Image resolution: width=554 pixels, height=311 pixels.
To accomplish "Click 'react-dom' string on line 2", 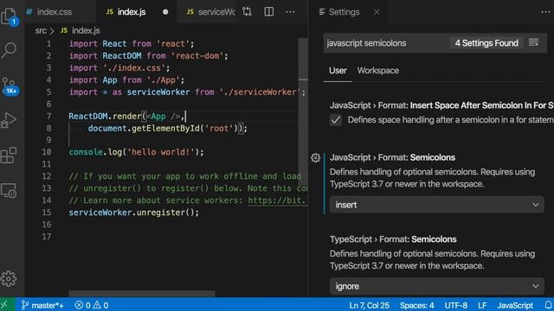I will pyautogui.click(x=197, y=55).
